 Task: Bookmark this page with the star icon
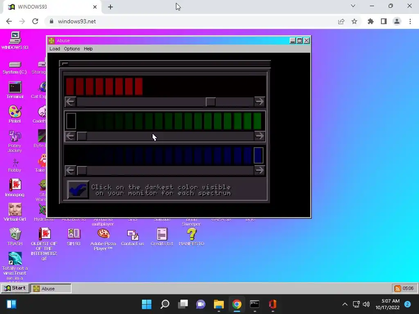(x=354, y=21)
